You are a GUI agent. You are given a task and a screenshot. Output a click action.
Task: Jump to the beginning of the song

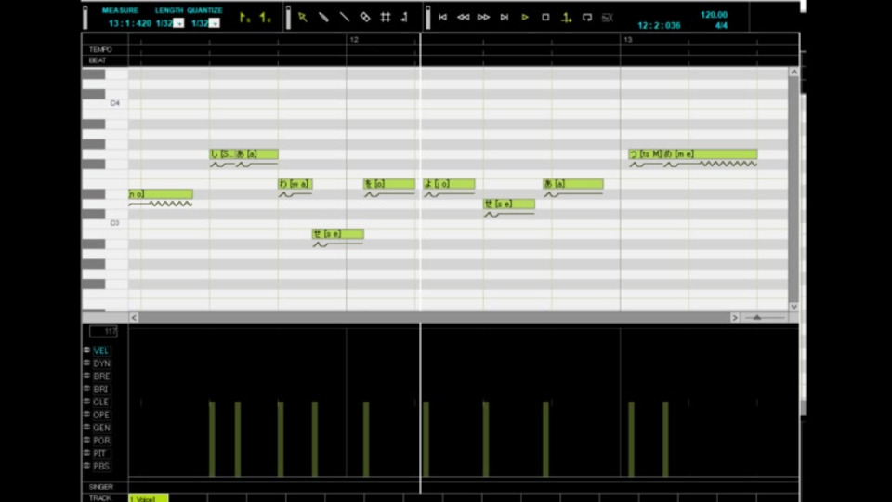coord(442,18)
